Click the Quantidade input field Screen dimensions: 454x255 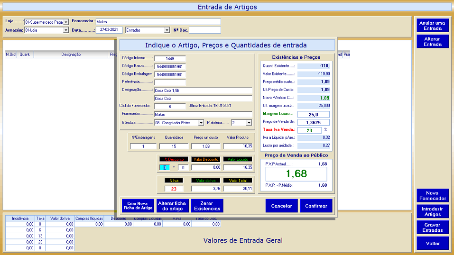[x=174, y=146]
